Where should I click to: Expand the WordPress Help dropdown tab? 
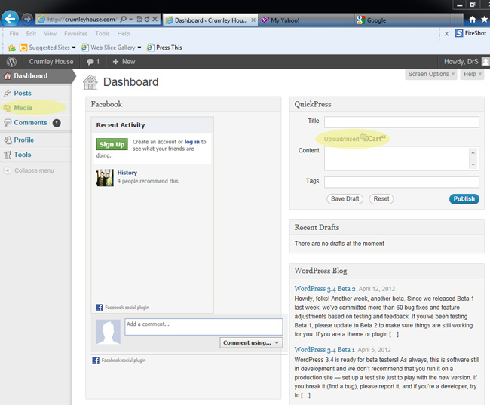coord(472,74)
